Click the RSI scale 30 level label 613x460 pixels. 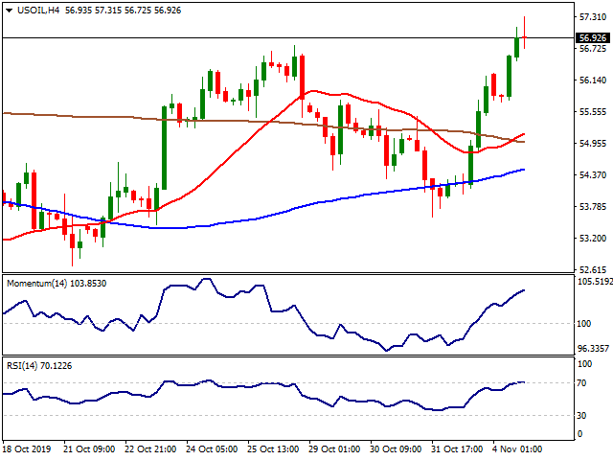coord(581,415)
